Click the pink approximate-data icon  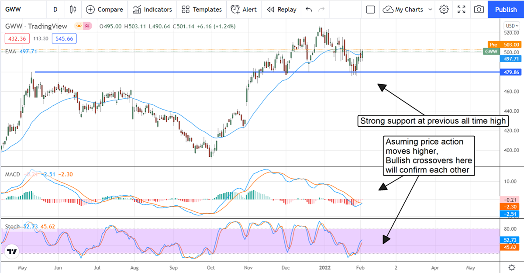pyautogui.click(x=87, y=26)
